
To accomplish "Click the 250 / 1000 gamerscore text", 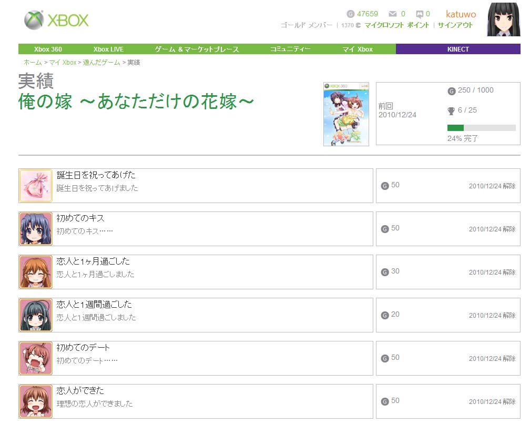I will coord(475,90).
